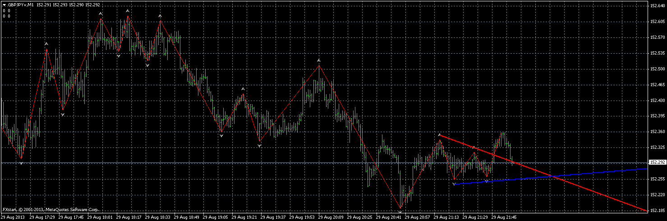Image resolution: width=667 pixels, height=221 pixels.
Task: Click the highlighted current price label 152.292
Action: pyautogui.click(x=658, y=162)
